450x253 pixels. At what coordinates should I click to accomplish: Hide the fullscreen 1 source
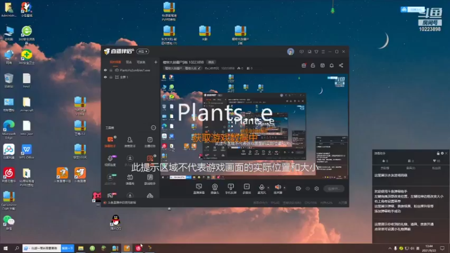105,77
